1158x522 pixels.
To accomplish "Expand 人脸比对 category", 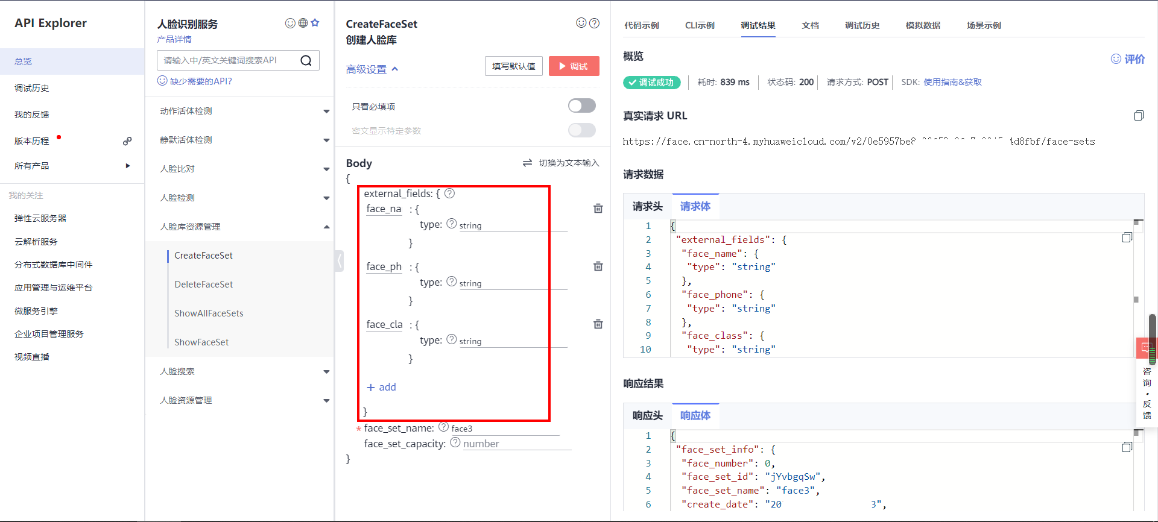I will coord(326,169).
